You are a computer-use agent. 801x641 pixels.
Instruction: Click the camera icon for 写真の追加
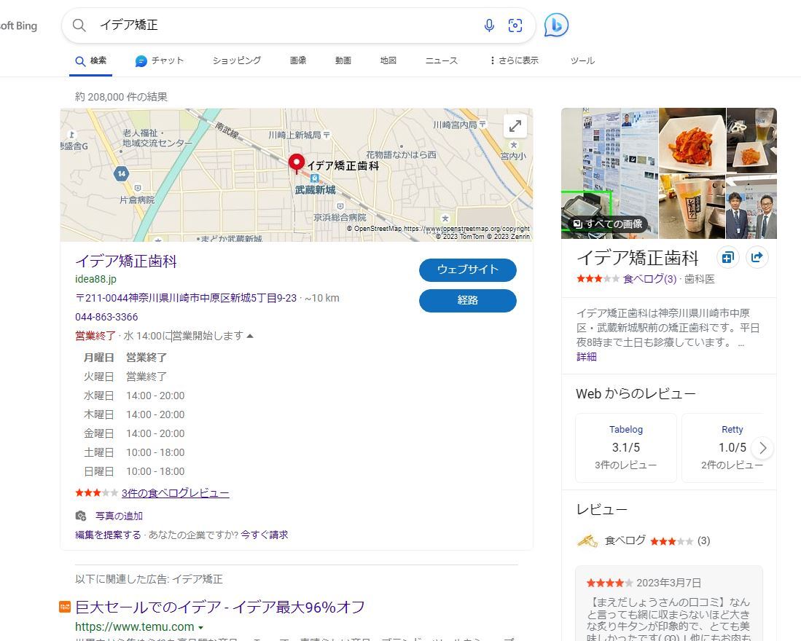[x=81, y=516]
